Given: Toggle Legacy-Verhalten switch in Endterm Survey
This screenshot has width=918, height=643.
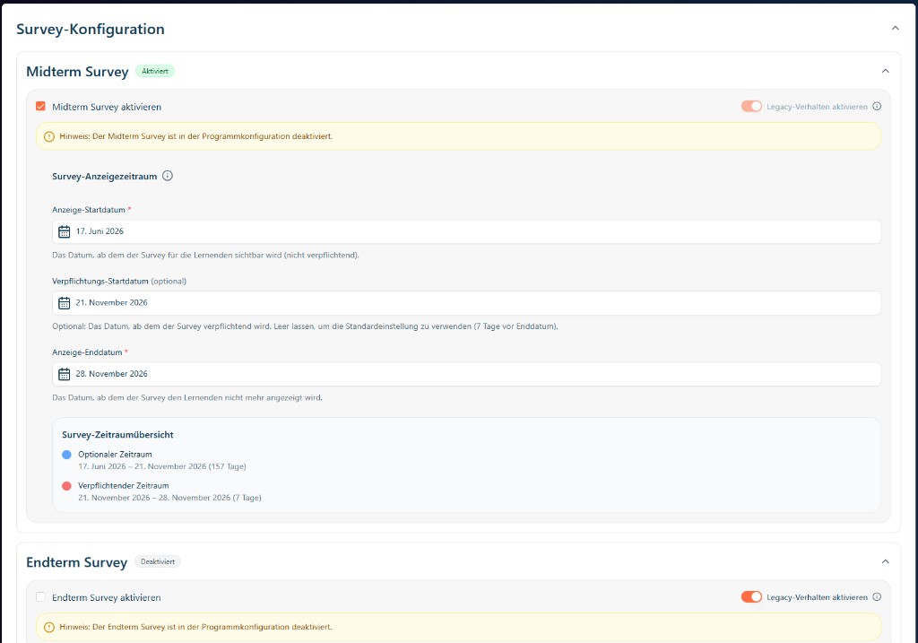Looking at the screenshot, I should (751, 596).
